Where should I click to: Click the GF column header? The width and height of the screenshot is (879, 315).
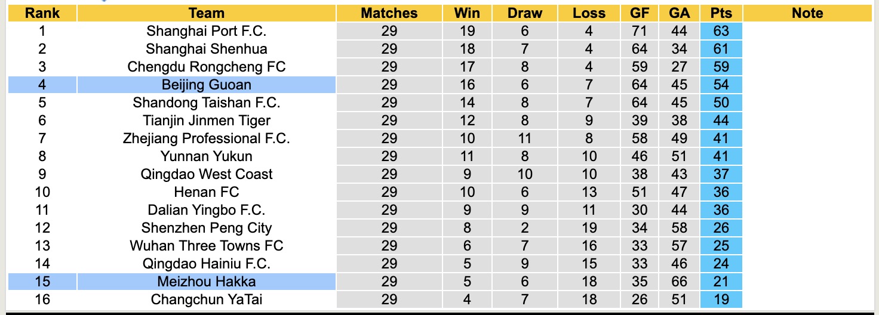(640, 13)
